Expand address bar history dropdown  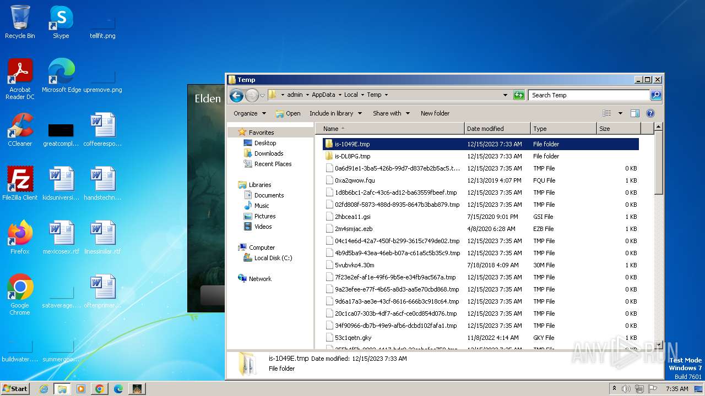pyautogui.click(x=505, y=95)
